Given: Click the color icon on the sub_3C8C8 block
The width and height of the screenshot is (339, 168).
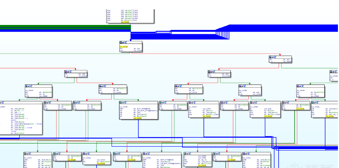Looking at the screenshot, I should point(185,153).
